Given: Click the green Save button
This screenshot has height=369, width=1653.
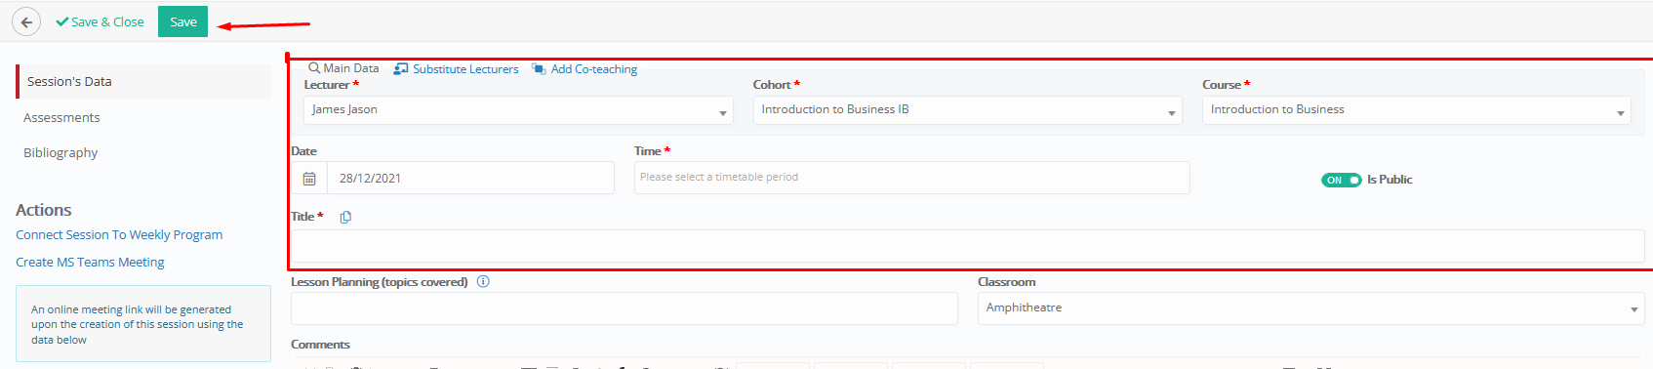Looking at the screenshot, I should point(182,21).
